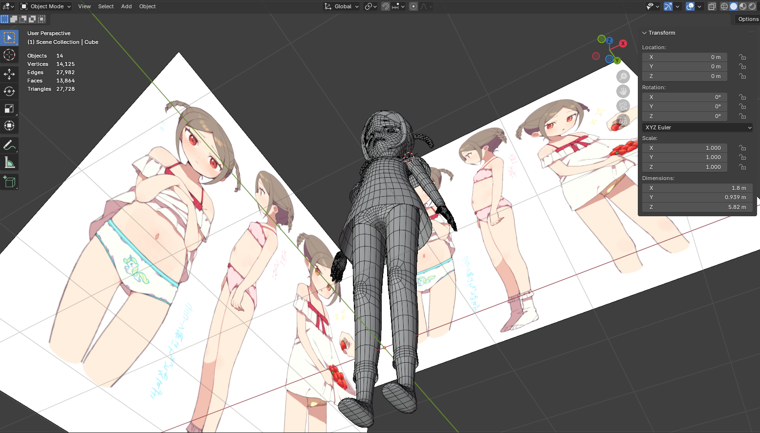760x433 pixels.
Task: Set selection mode to Invert
Action: (x=32, y=19)
